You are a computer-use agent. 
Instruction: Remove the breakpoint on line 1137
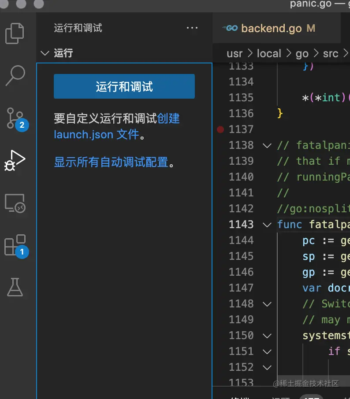(220, 129)
